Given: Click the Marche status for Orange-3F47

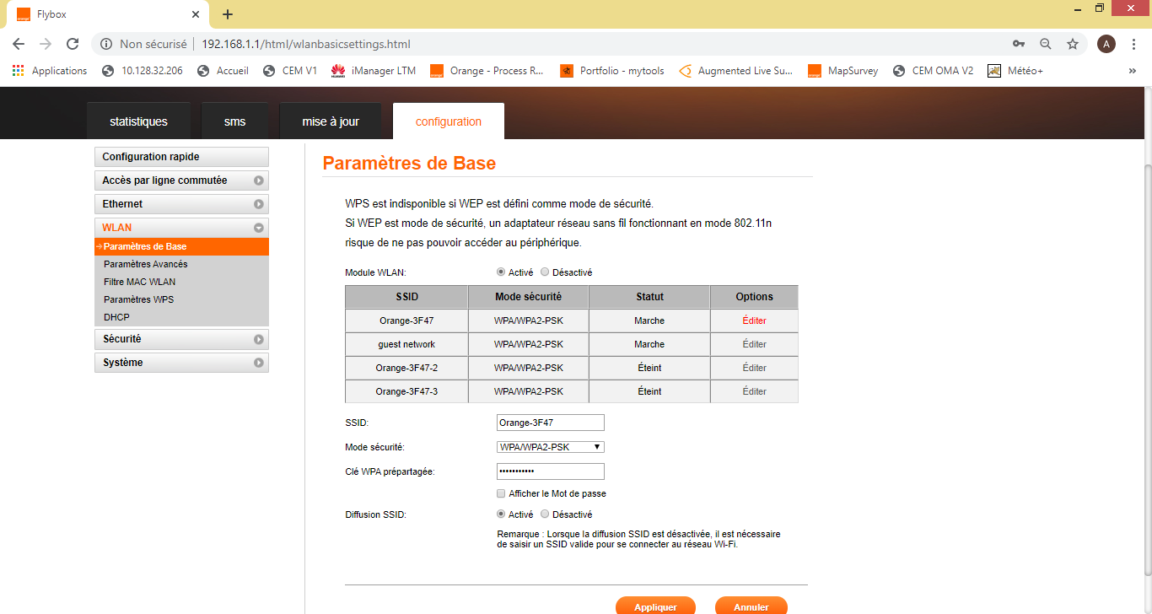Looking at the screenshot, I should 649,320.
